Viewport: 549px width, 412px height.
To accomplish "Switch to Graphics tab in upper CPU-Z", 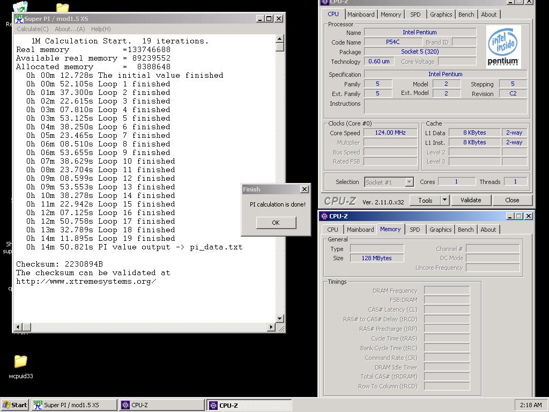I will 441,14.
